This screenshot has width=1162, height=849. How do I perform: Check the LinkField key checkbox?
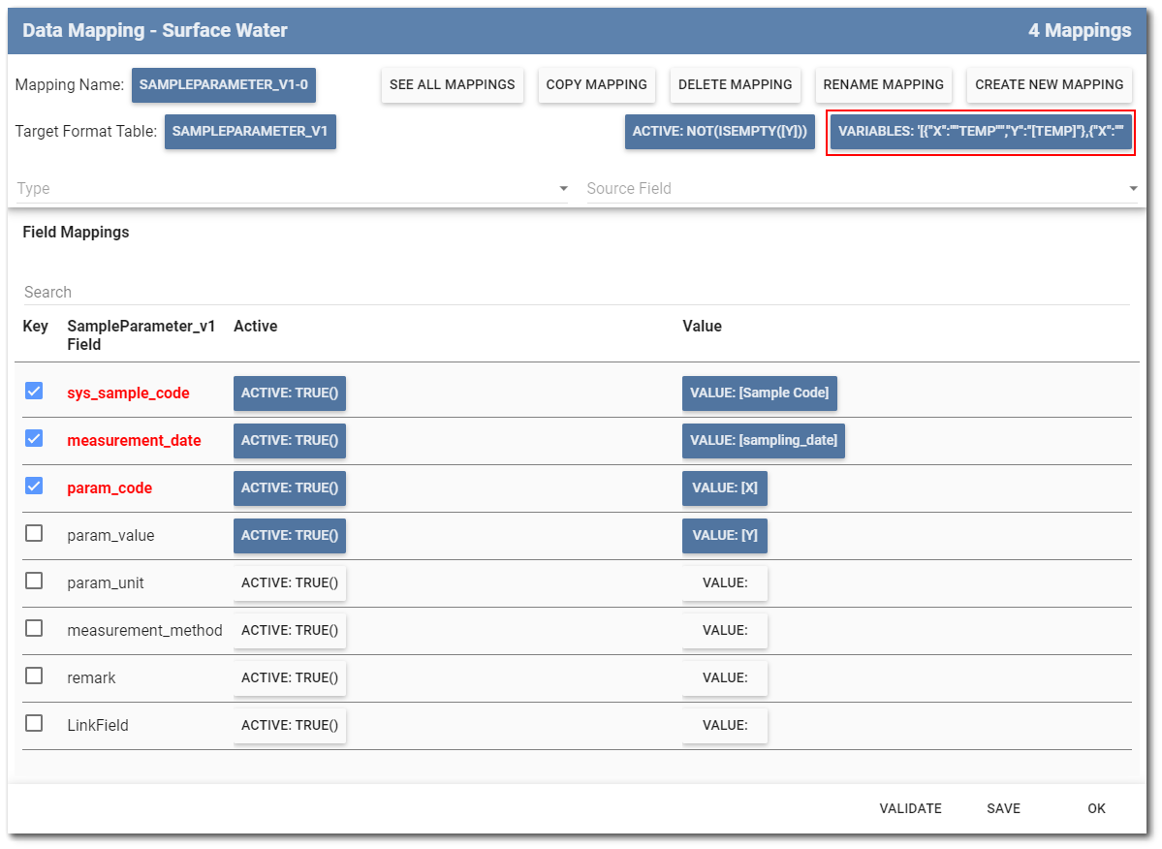34,723
